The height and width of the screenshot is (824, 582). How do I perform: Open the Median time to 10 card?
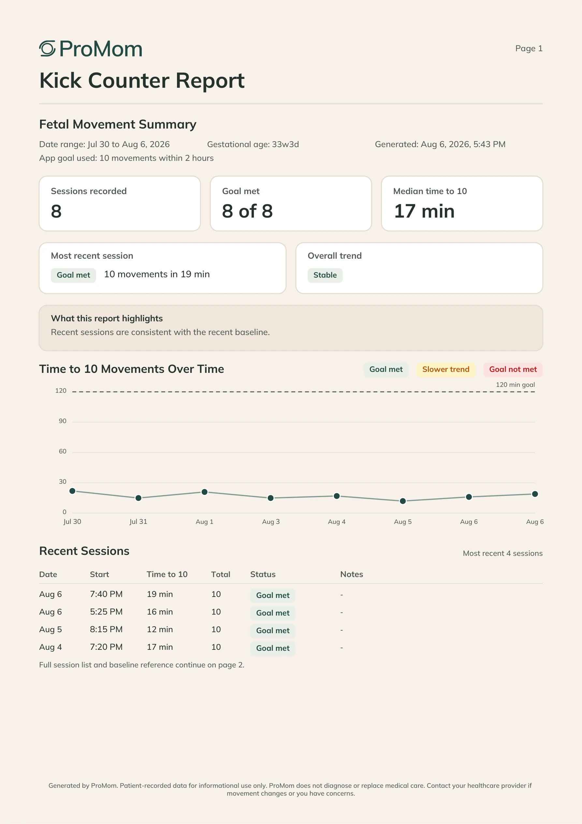(462, 204)
